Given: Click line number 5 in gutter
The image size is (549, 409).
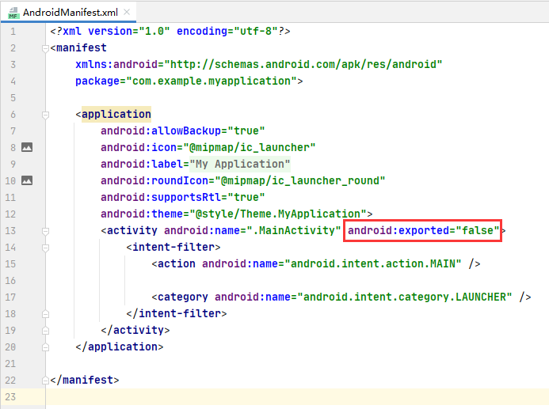Looking at the screenshot, I should coord(13,97).
